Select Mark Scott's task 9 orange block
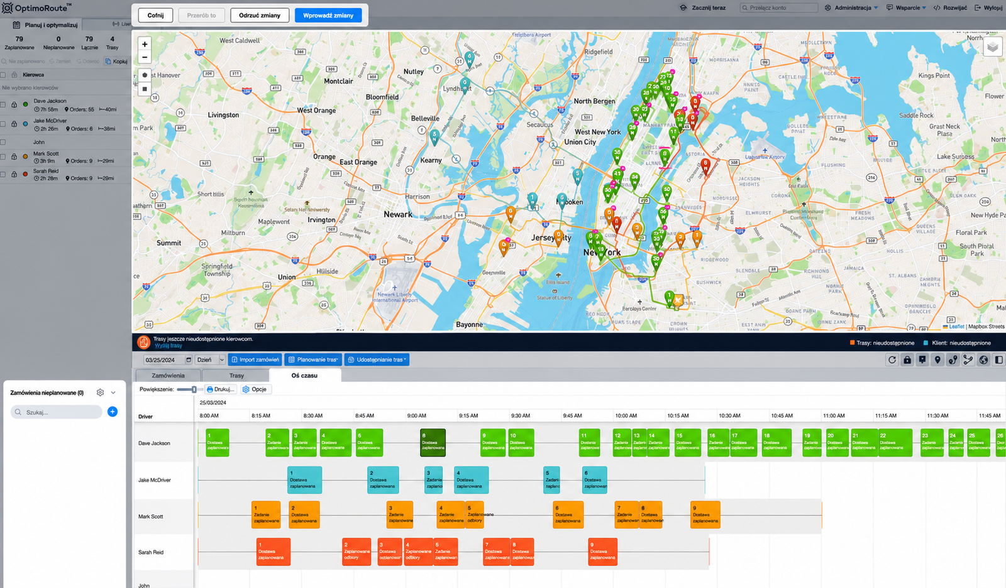Viewport: 1006px width, 588px height. (705, 514)
